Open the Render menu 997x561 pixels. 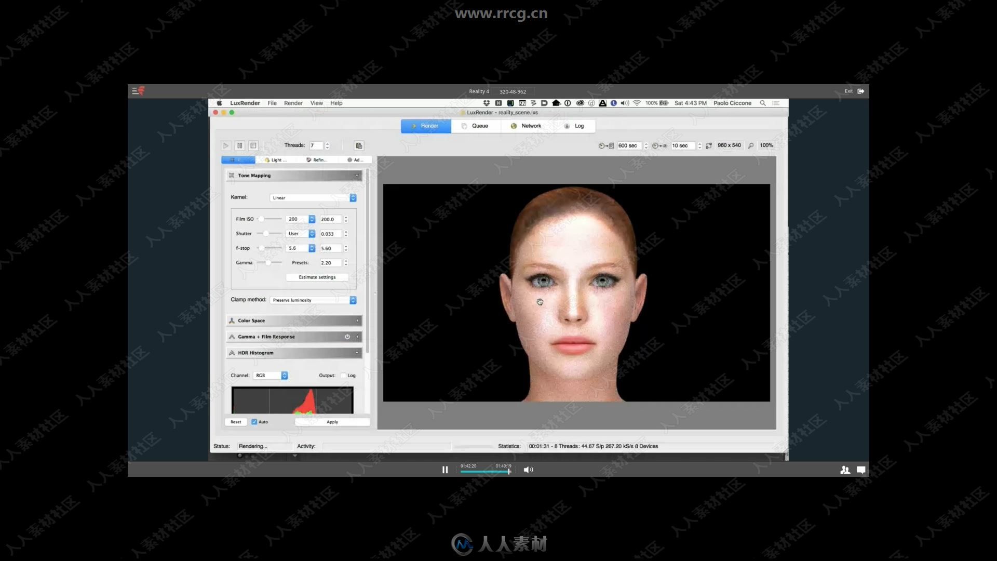pyautogui.click(x=293, y=103)
